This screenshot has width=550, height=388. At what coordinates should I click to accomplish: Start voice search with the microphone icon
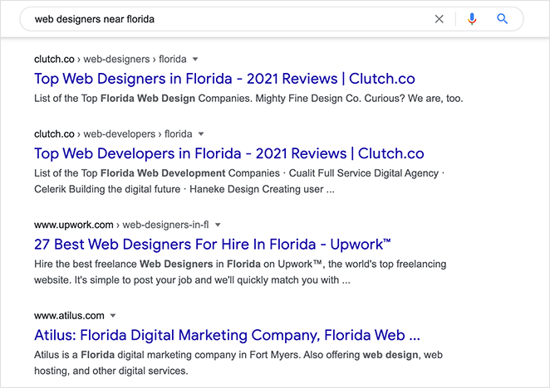472,19
